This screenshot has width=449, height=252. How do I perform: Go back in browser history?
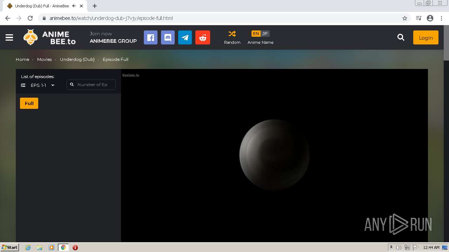tap(8, 18)
